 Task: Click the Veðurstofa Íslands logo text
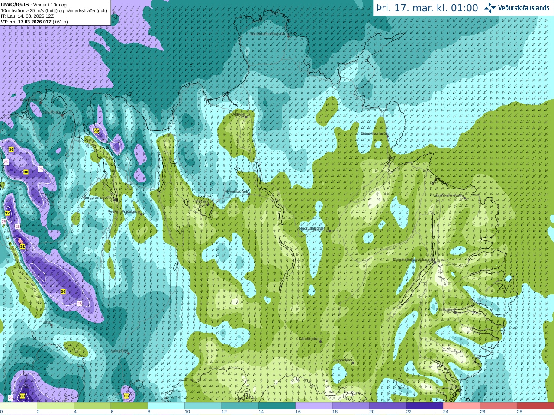click(x=524, y=8)
